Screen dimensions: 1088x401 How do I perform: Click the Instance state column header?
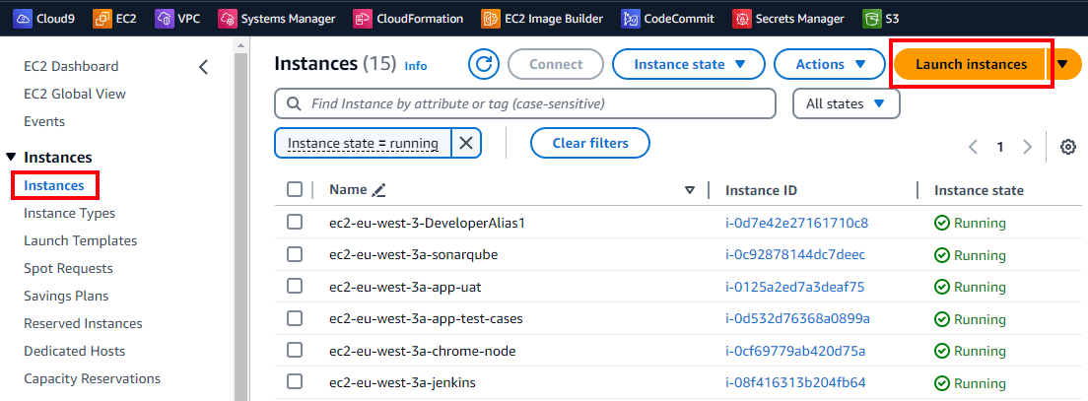(x=979, y=190)
